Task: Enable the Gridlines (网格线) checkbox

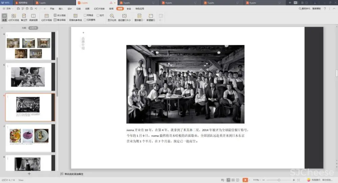Action: pos(85,15)
